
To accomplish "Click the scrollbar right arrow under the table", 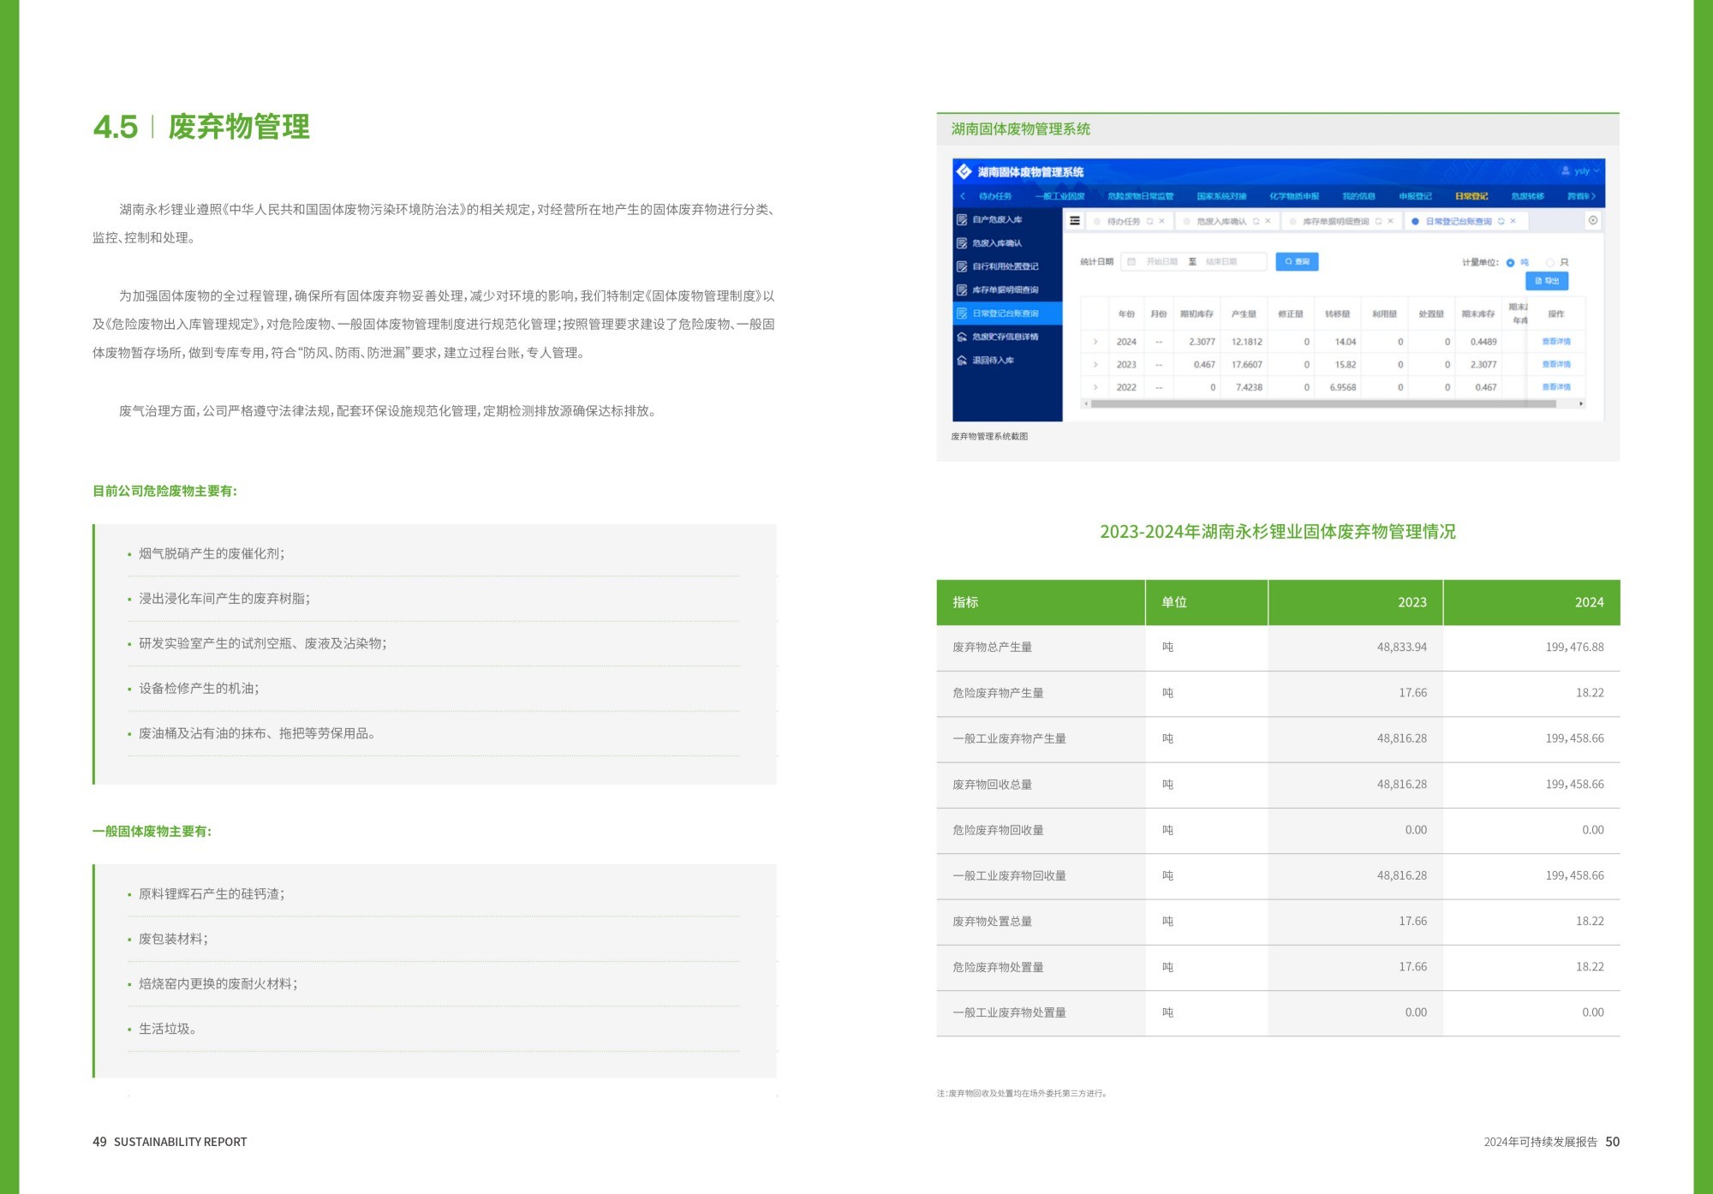I will (1581, 403).
